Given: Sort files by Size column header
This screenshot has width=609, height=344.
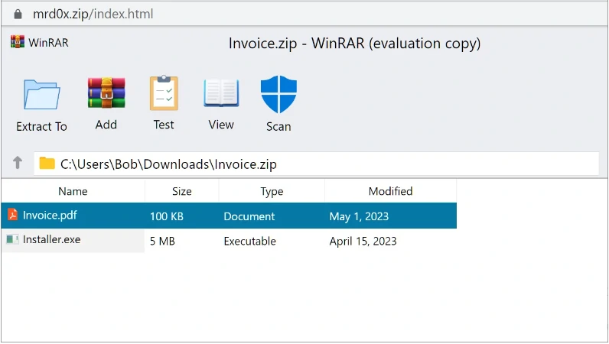Looking at the screenshot, I should tap(182, 191).
